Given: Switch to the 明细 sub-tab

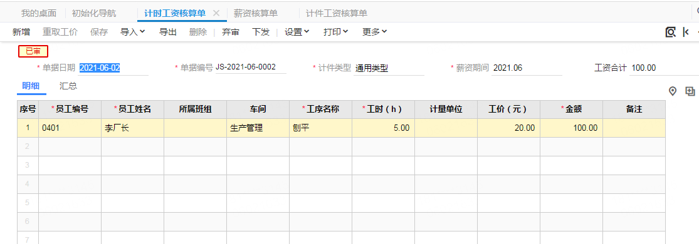Looking at the screenshot, I should click(x=31, y=86).
